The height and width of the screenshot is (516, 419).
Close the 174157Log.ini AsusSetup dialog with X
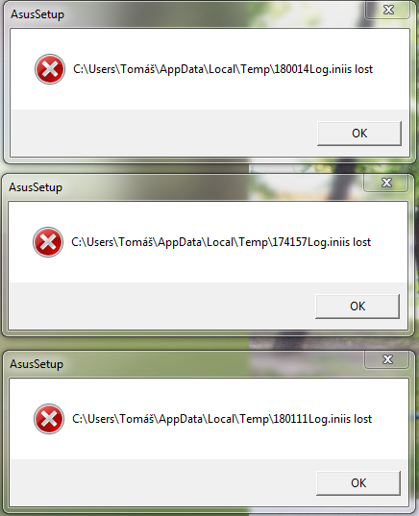click(x=386, y=183)
